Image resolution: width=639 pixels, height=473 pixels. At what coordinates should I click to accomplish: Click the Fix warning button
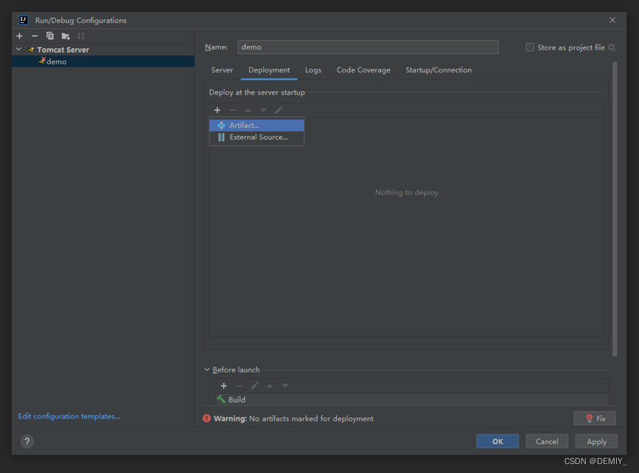pos(595,418)
